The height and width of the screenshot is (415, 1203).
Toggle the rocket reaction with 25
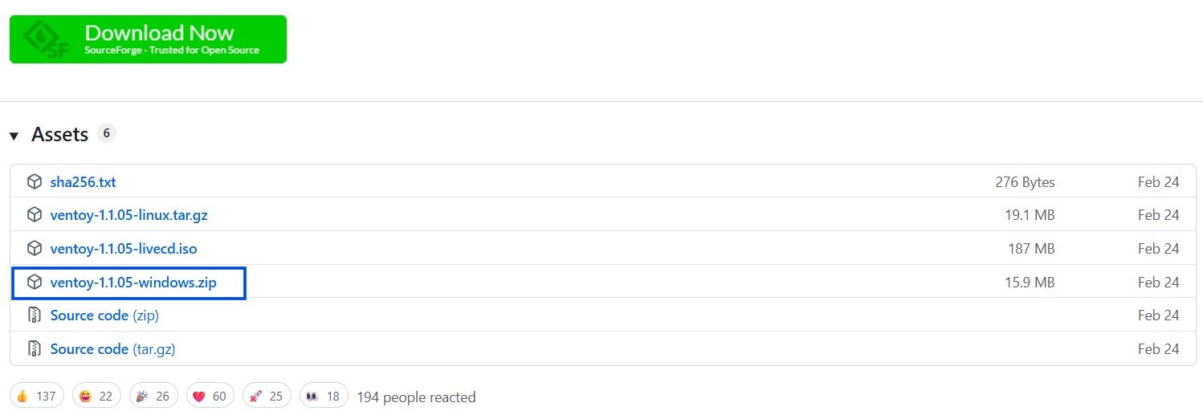(267, 397)
